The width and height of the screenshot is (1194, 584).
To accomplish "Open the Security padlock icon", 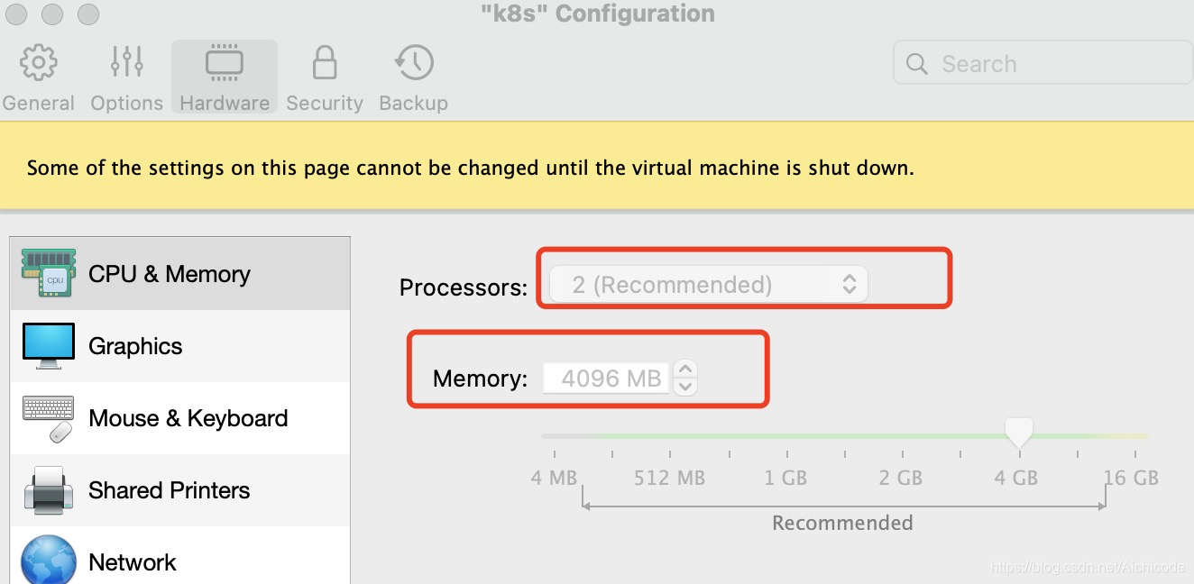I will (x=324, y=62).
